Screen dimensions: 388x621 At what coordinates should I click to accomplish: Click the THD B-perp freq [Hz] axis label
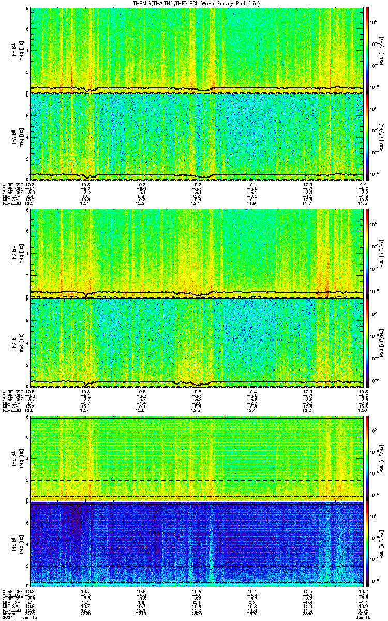20,254
